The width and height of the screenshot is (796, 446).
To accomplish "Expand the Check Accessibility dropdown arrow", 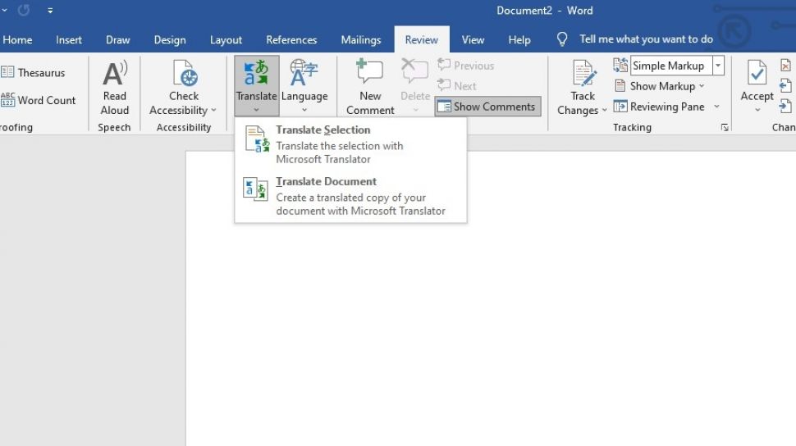I will (213, 110).
